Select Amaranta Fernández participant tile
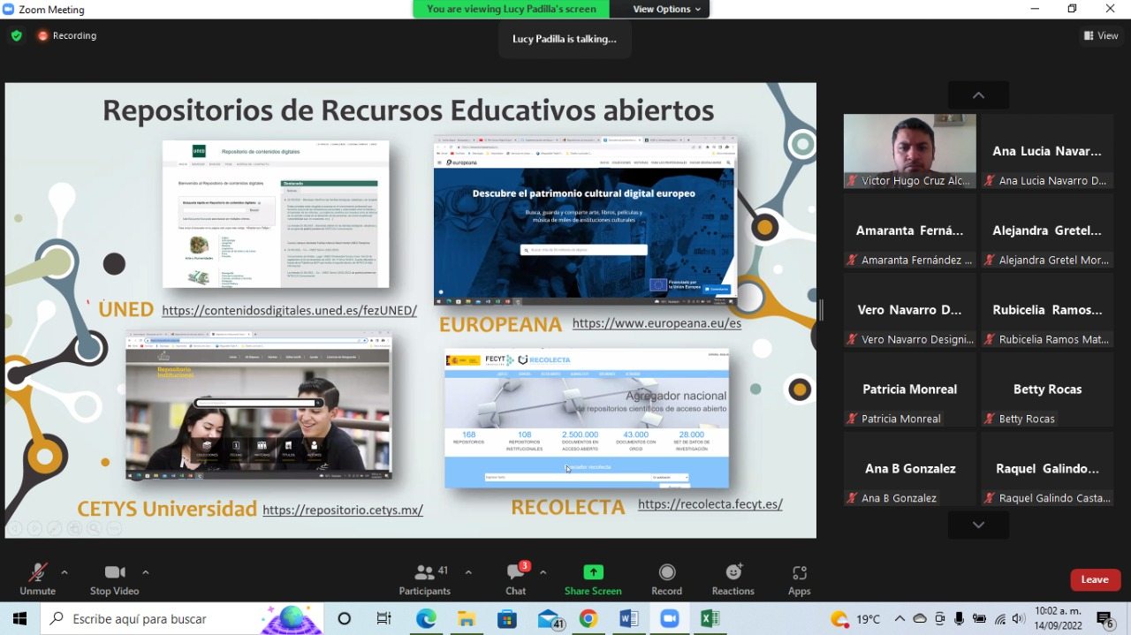The width and height of the screenshot is (1131, 635). point(909,231)
